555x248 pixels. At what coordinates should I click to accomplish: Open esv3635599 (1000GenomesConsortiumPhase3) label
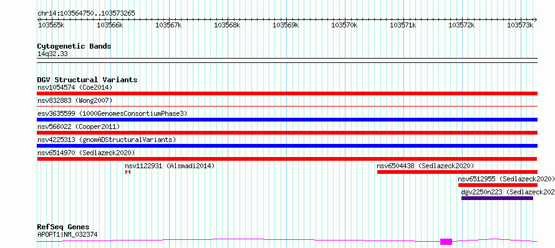tap(112, 113)
